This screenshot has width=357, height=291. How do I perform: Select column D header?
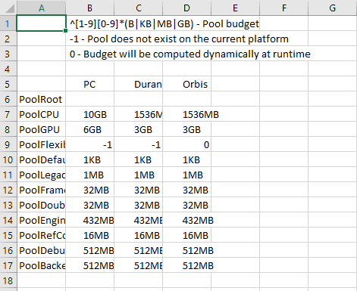tap(186, 8)
